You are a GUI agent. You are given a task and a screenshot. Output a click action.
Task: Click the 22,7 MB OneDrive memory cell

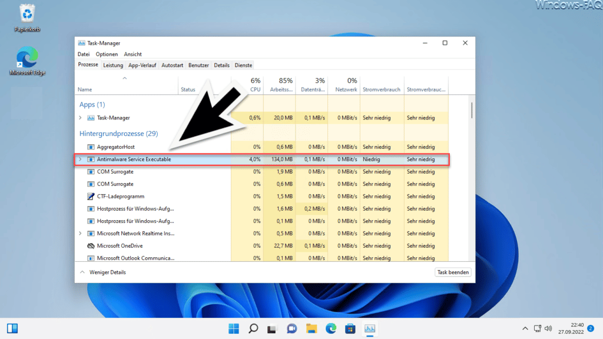pos(280,245)
